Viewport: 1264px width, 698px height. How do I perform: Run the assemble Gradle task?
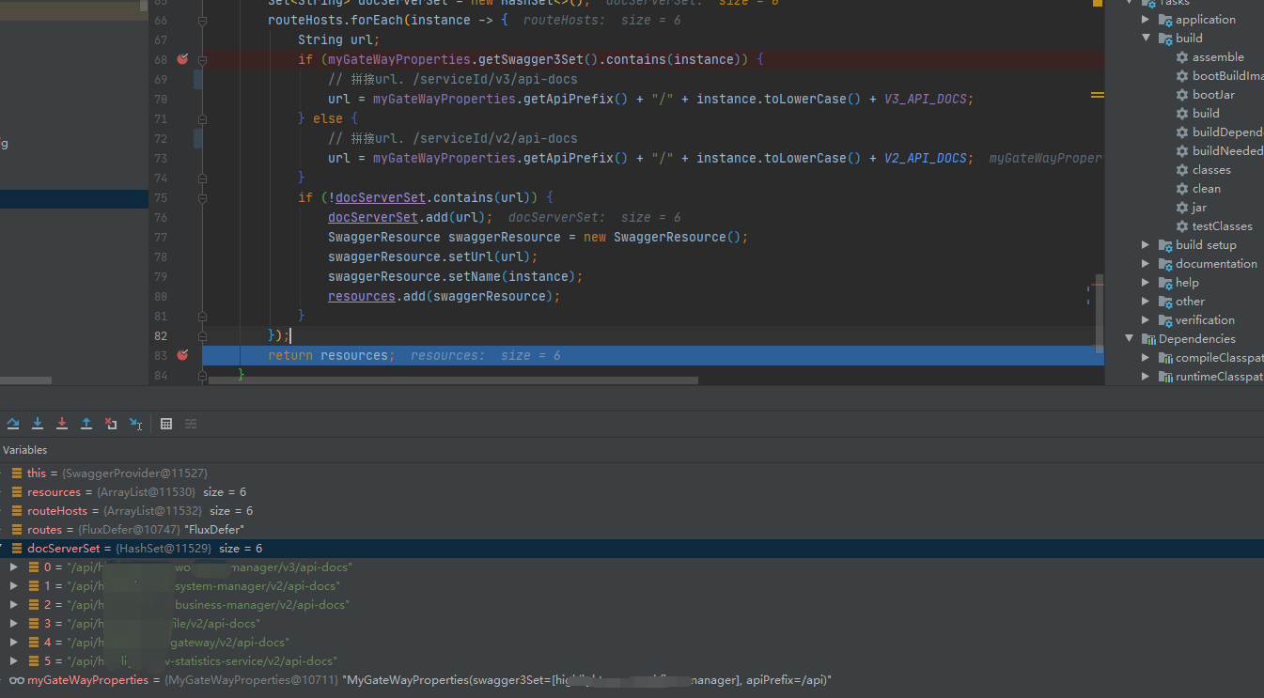1218,57
